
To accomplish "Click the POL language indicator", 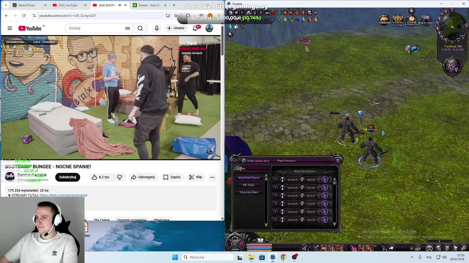I will tap(429, 257).
